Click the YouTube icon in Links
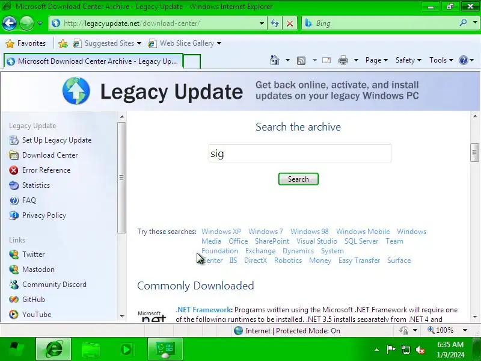The image size is (481, 361). [x=13, y=315]
